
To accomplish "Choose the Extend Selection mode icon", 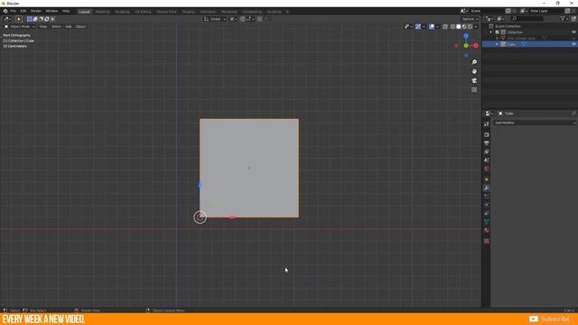I will pos(35,19).
